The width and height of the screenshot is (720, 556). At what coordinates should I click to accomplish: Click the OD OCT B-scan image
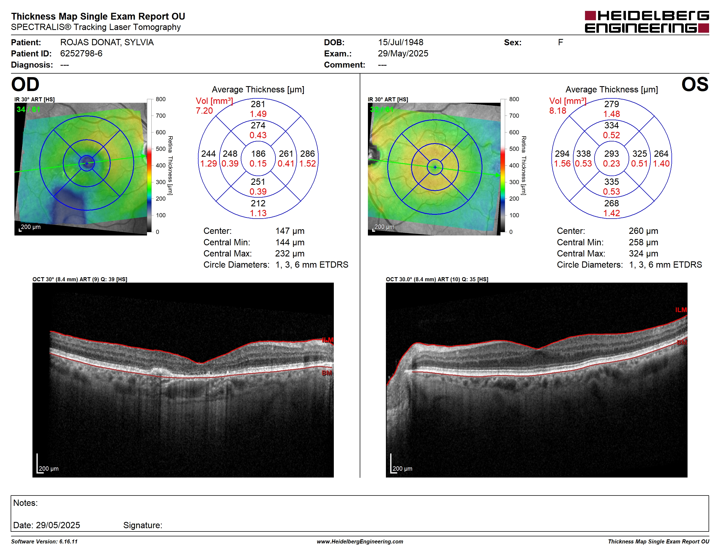(183, 380)
